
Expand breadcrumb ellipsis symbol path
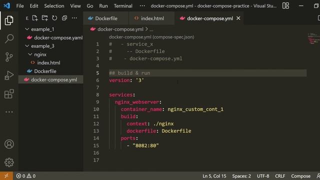click(x=151, y=29)
